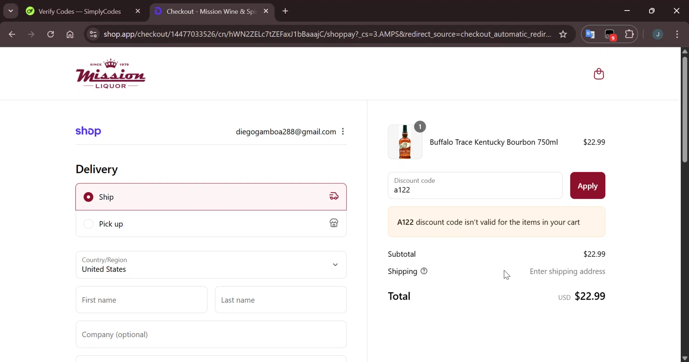Close the Verify Codes SimplyCodes tab
The width and height of the screenshot is (689, 362).
coord(138,11)
